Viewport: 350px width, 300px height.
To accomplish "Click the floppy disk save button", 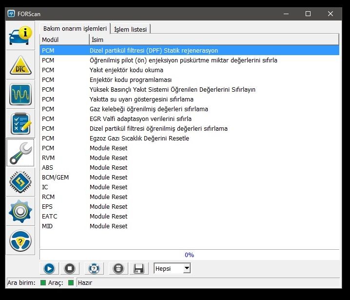I will 139,268.
